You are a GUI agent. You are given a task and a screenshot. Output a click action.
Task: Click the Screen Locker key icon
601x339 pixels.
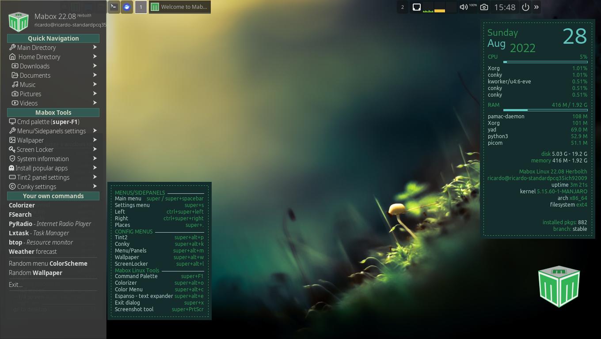(12, 149)
